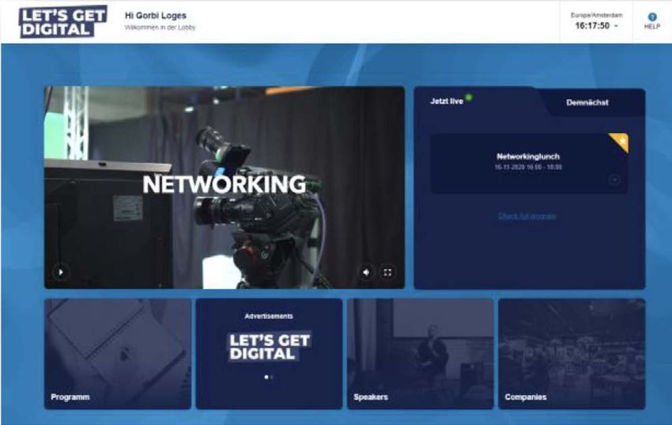Select the first advertisement carousel dot
Image resolution: width=672 pixels, height=425 pixels.
(x=266, y=377)
